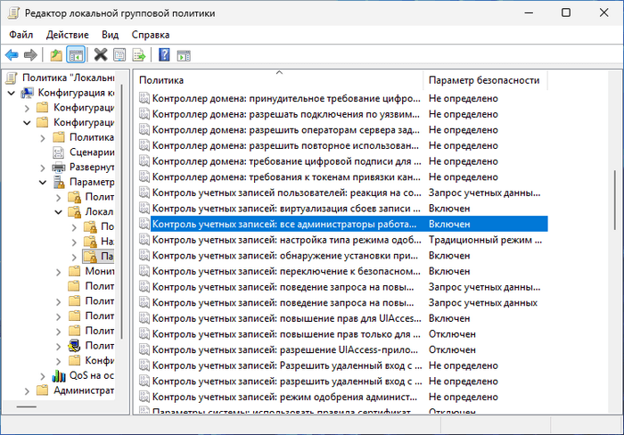The width and height of the screenshot is (624, 435).
Task: Click the console tree horizontal scrollbar thumb
Action: tap(26, 406)
